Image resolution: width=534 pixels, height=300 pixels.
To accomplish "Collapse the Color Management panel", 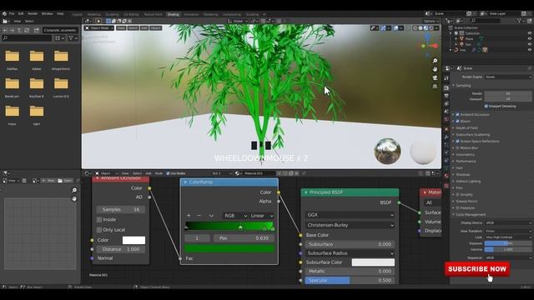I will (471, 215).
